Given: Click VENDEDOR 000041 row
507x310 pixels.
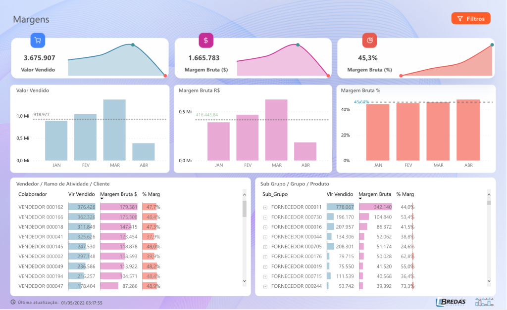Looking at the screenshot, I should (89, 237).
